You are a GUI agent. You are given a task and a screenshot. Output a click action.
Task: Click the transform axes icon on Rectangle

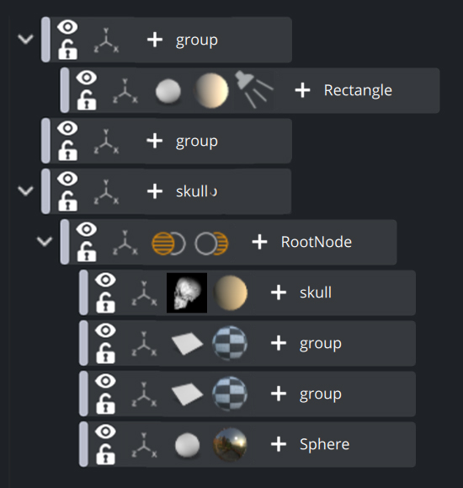tap(125, 91)
